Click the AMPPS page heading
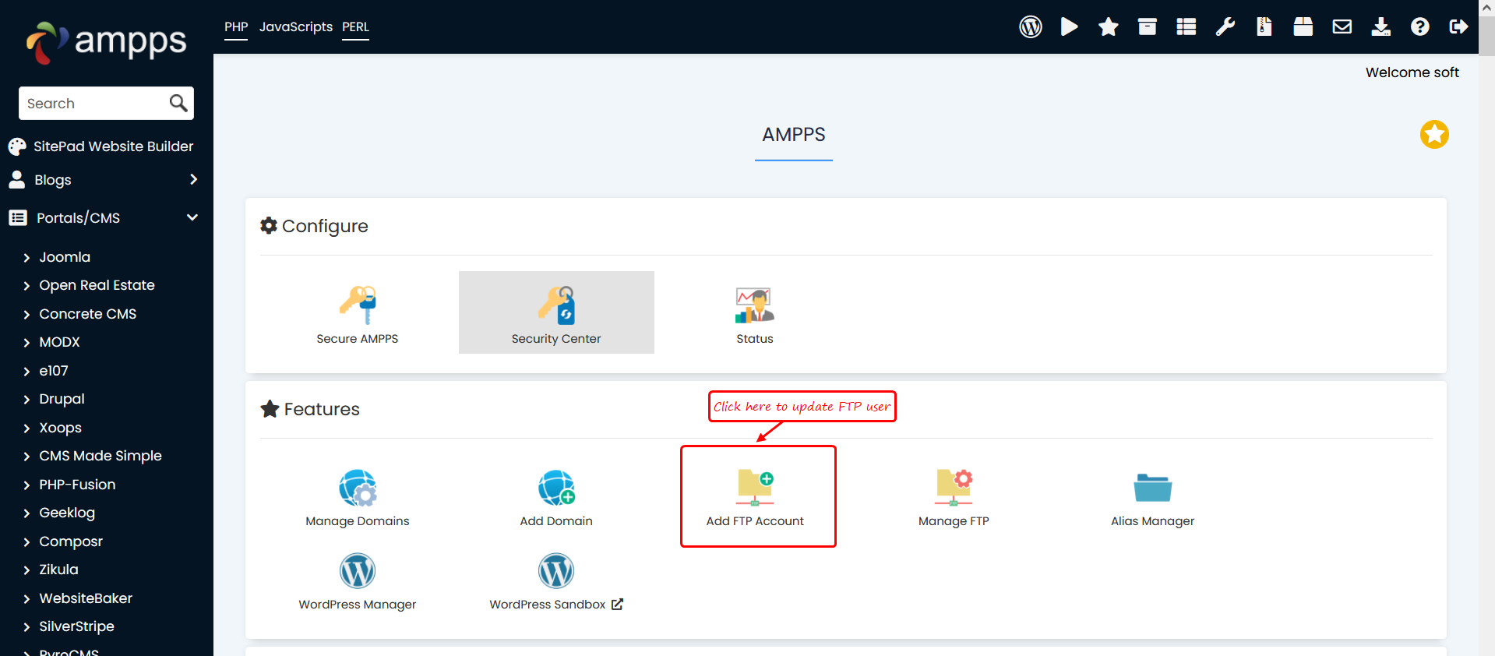 click(793, 135)
